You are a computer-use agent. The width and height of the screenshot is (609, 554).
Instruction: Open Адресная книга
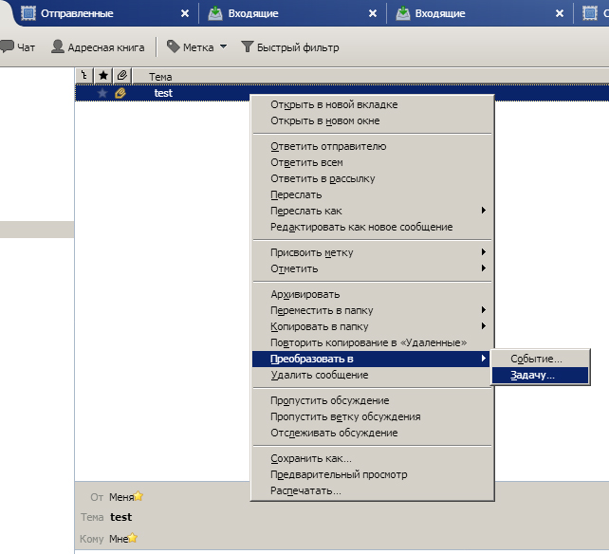pos(98,47)
